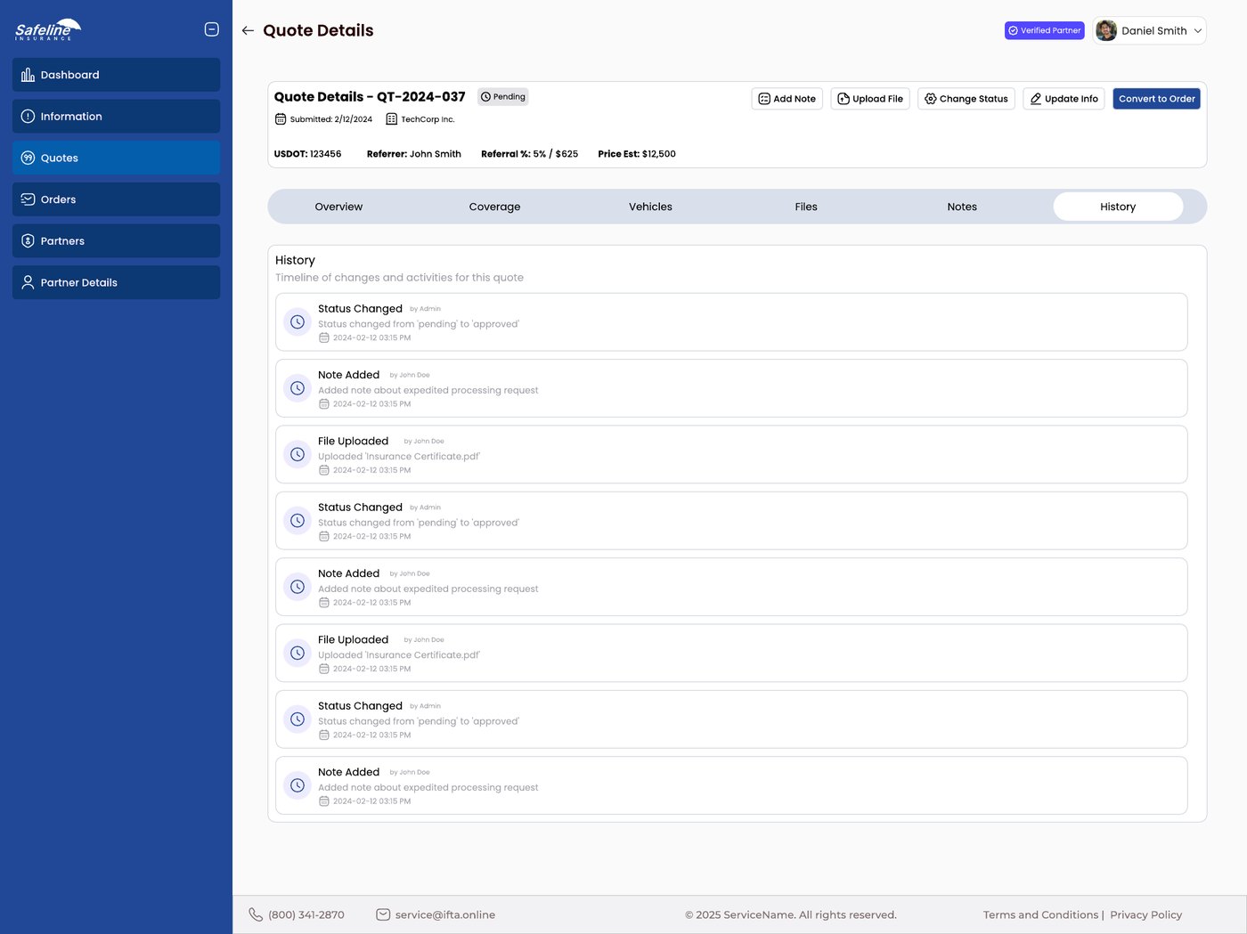
Task: Click clock icon of second Note Added entry
Action: 297,587
